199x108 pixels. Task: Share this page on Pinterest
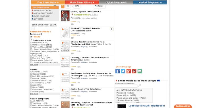click(134, 71)
